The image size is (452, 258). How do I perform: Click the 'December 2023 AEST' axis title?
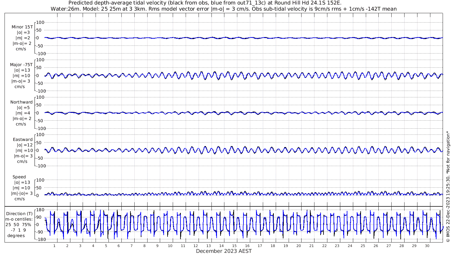click(x=224, y=251)
